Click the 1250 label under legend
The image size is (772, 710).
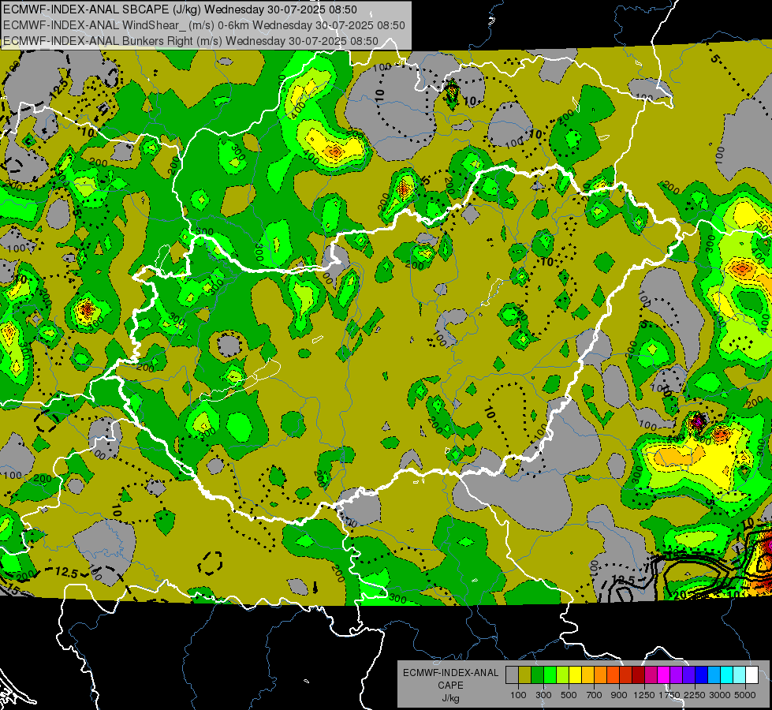pyautogui.click(x=644, y=695)
